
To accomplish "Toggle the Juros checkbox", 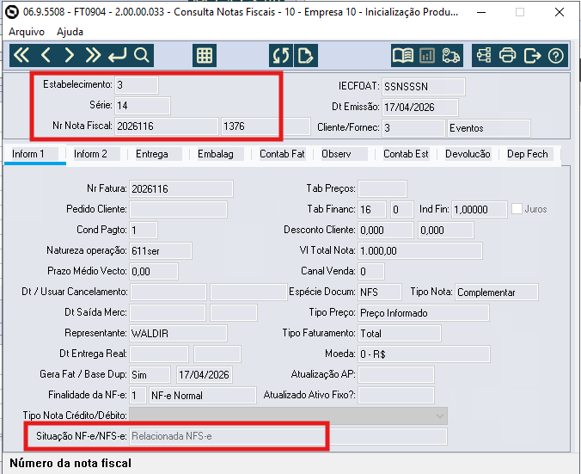I will click(517, 209).
